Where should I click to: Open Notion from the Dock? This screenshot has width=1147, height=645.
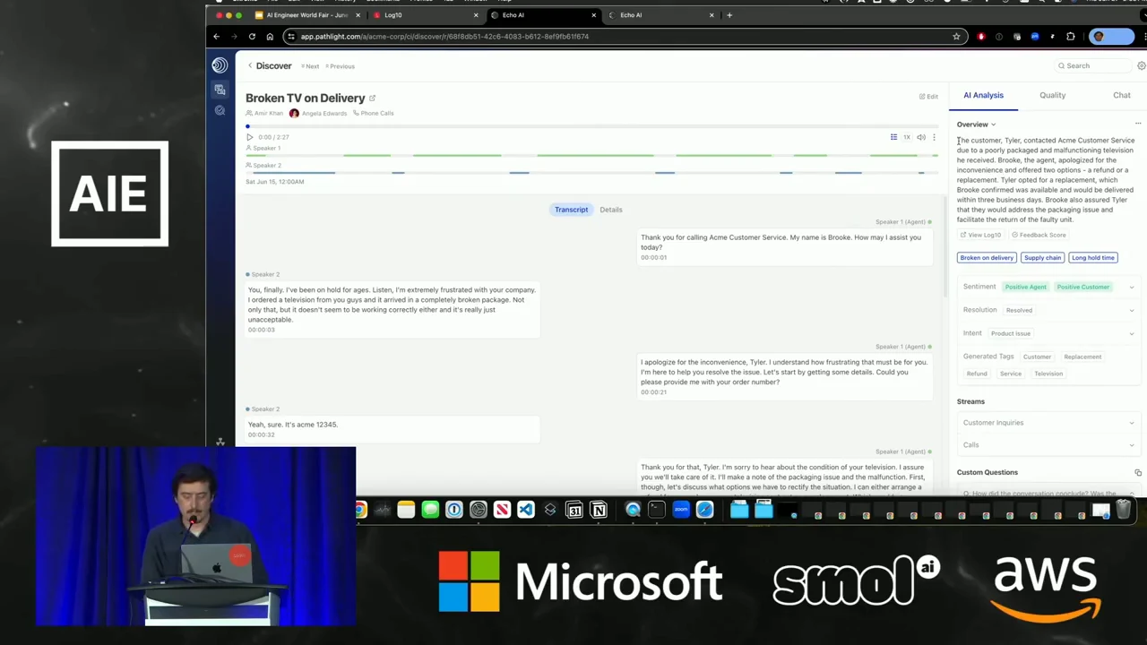(x=599, y=511)
